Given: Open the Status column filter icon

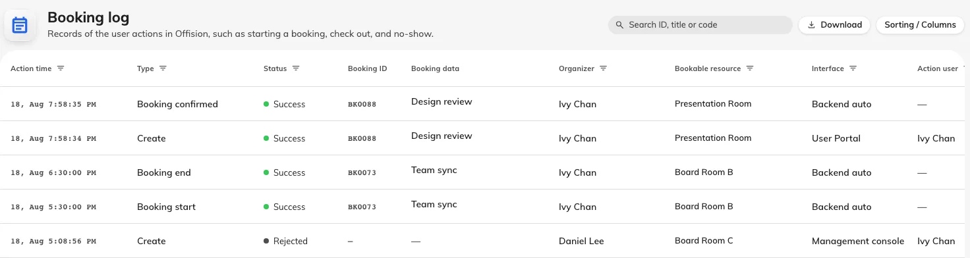Looking at the screenshot, I should (296, 68).
